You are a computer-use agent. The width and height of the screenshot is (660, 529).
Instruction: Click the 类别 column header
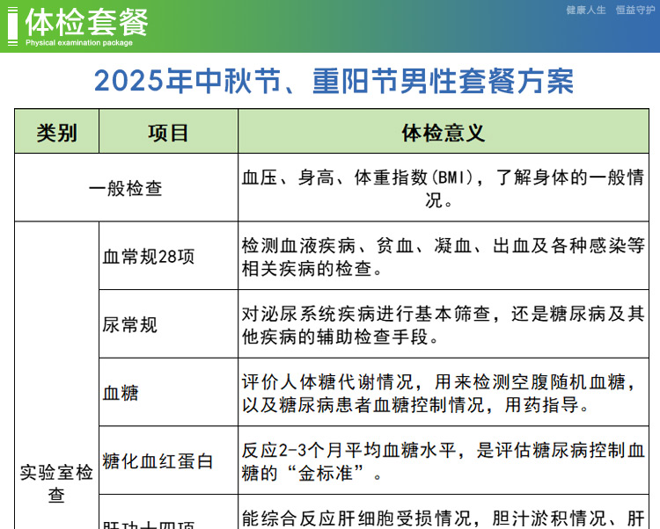57,133
